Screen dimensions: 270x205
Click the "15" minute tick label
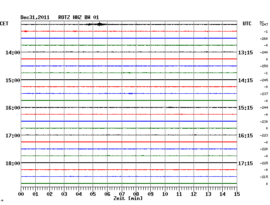point(237,194)
